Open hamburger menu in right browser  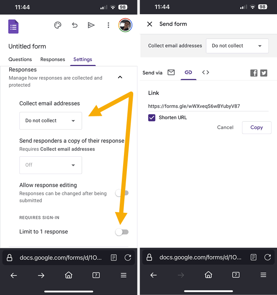coord(264,275)
